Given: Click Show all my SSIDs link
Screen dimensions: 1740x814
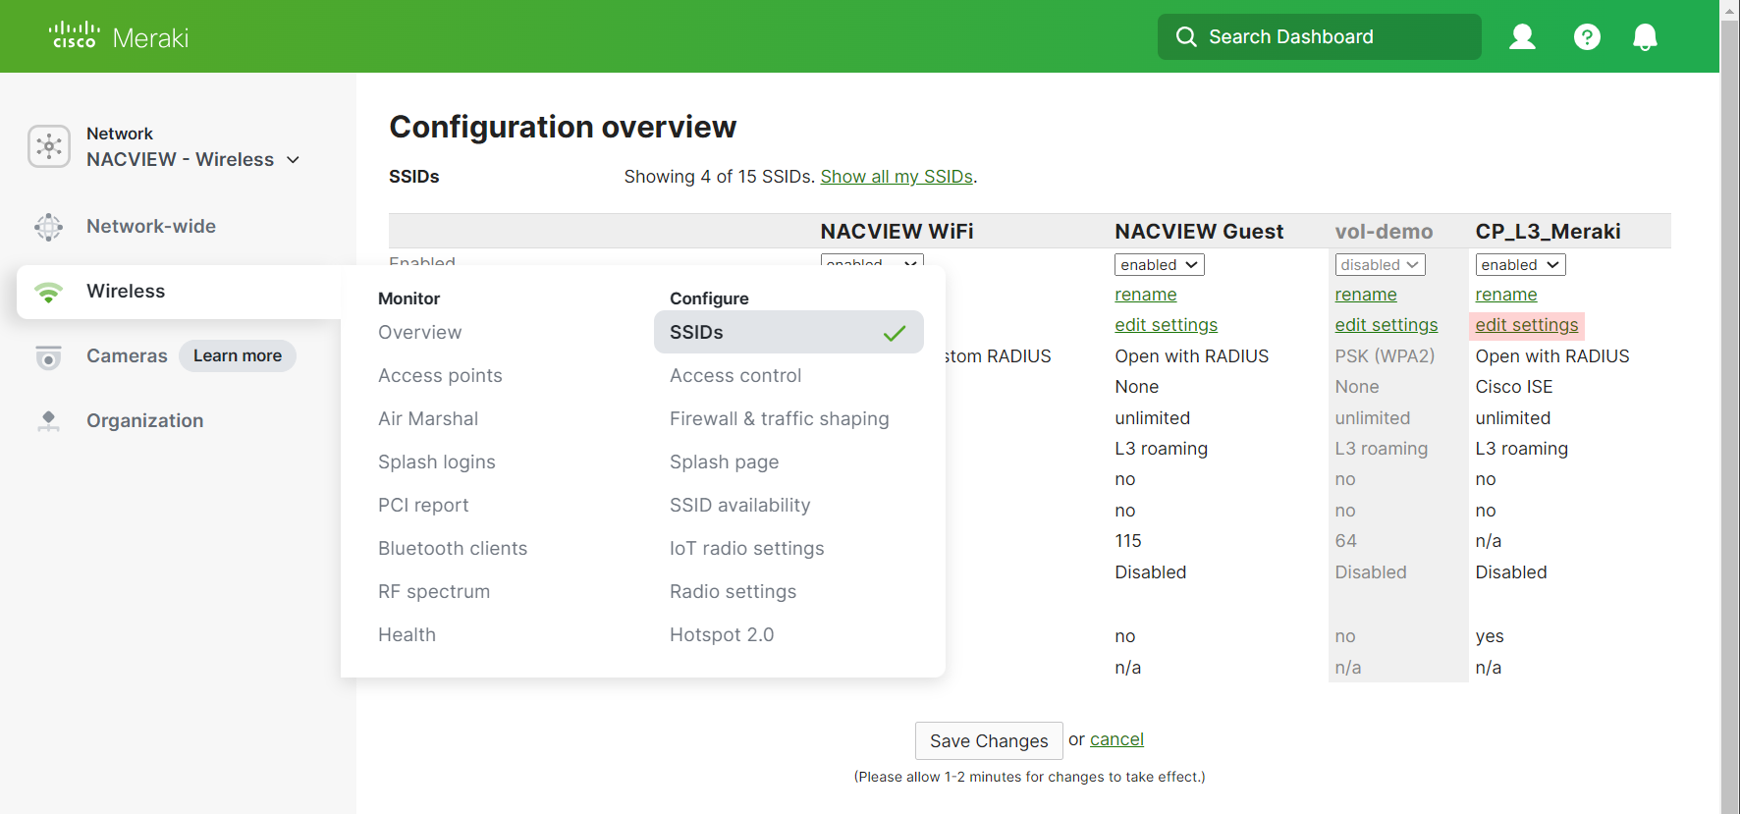Looking at the screenshot, I should (x=897, y=177).
